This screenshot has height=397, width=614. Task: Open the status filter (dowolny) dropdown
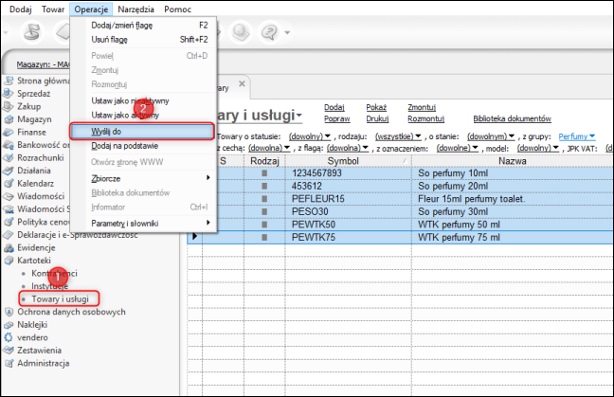click(310, 136)
